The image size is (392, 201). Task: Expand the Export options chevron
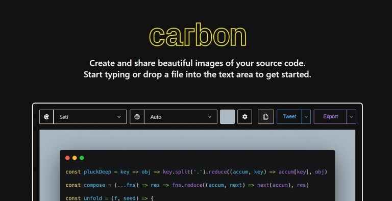coord(351,117)
